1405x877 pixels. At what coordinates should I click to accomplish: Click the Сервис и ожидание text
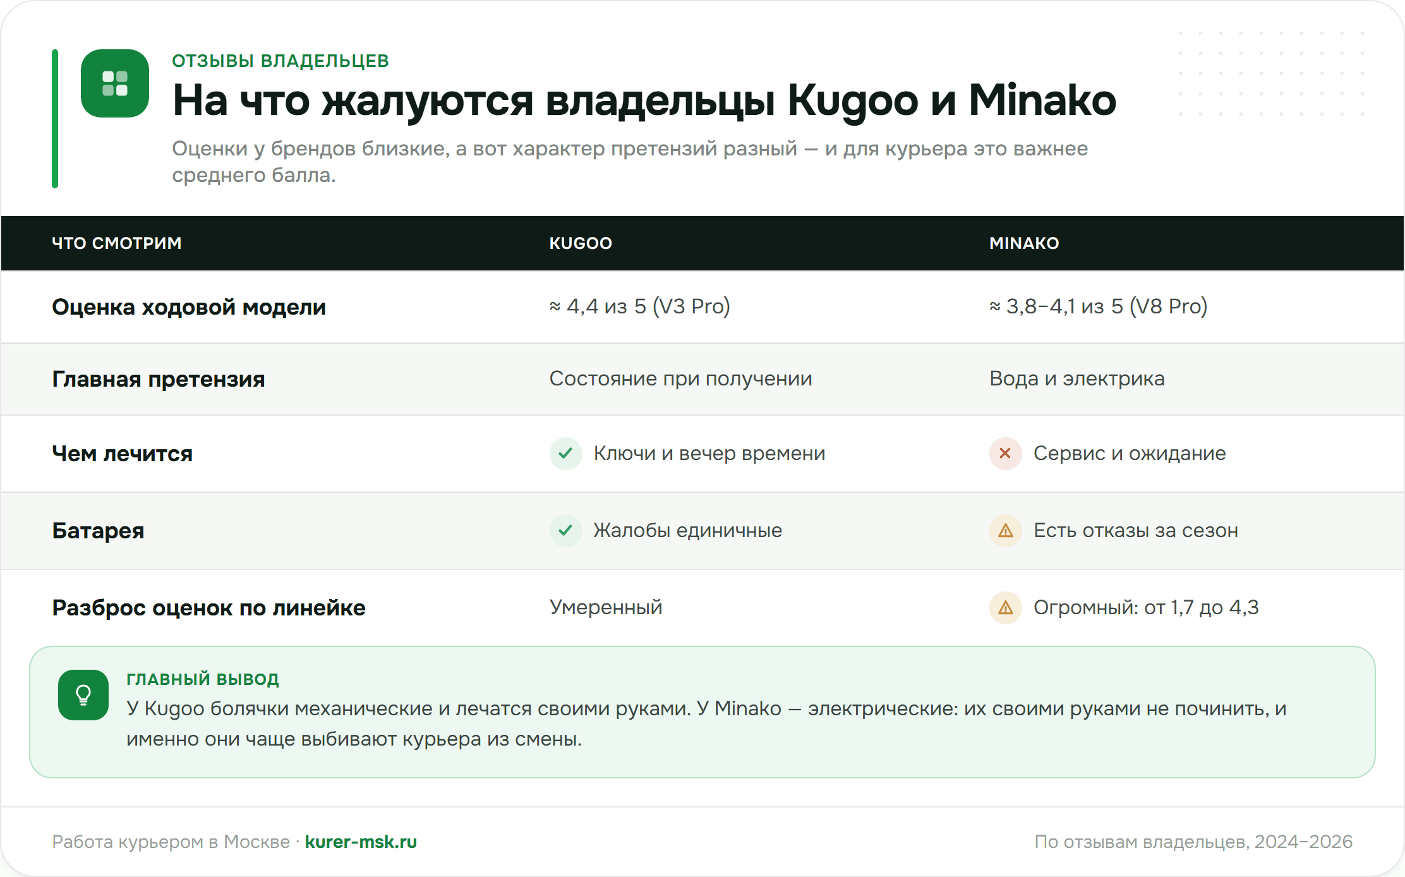pos(1130,454)
